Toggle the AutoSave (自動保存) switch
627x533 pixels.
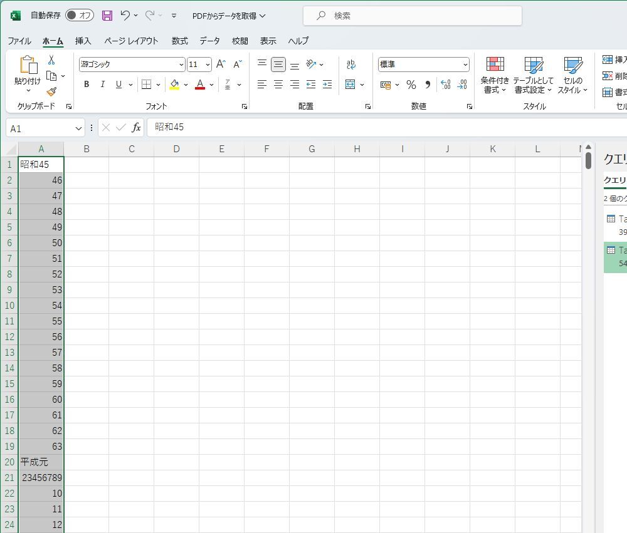pyautogui.click(x=80, y=16)
